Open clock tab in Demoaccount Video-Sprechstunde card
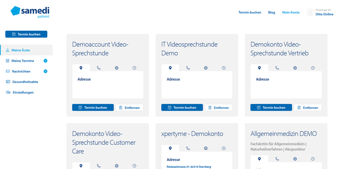The width and height of the screenshot is (337, 169). (x=134, y=68)
